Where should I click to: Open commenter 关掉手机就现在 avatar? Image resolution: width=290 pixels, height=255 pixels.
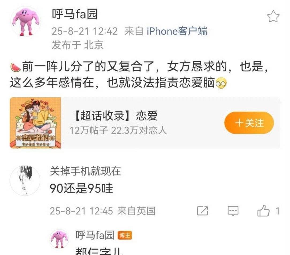(25, 180)
